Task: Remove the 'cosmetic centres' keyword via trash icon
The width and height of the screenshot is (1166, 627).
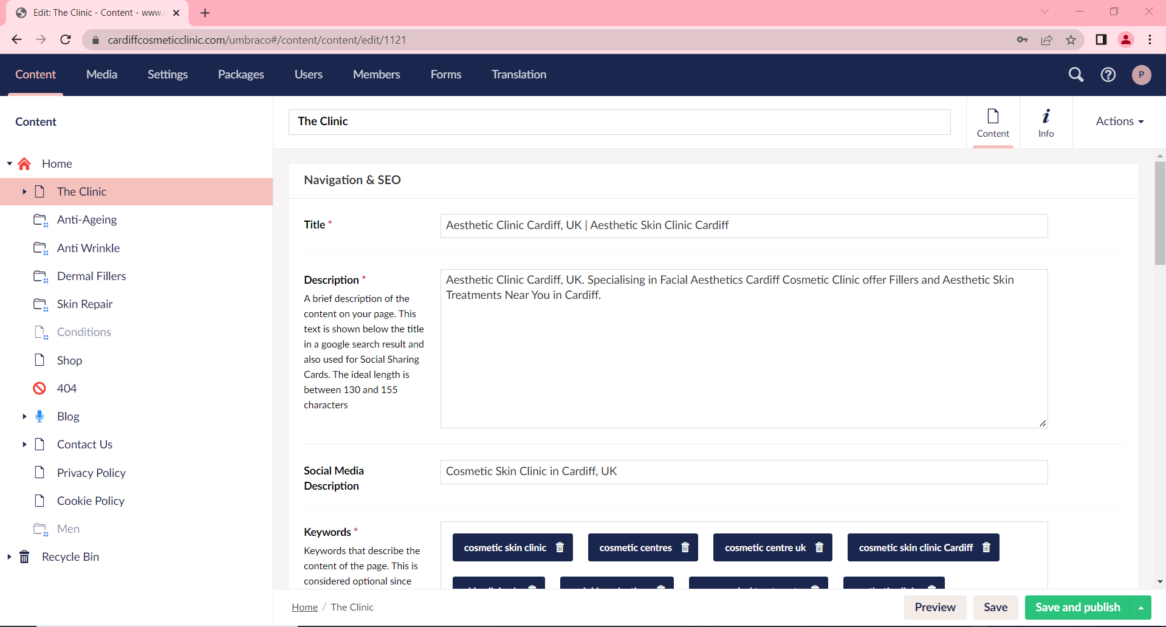Action: [x=685, y=547]
